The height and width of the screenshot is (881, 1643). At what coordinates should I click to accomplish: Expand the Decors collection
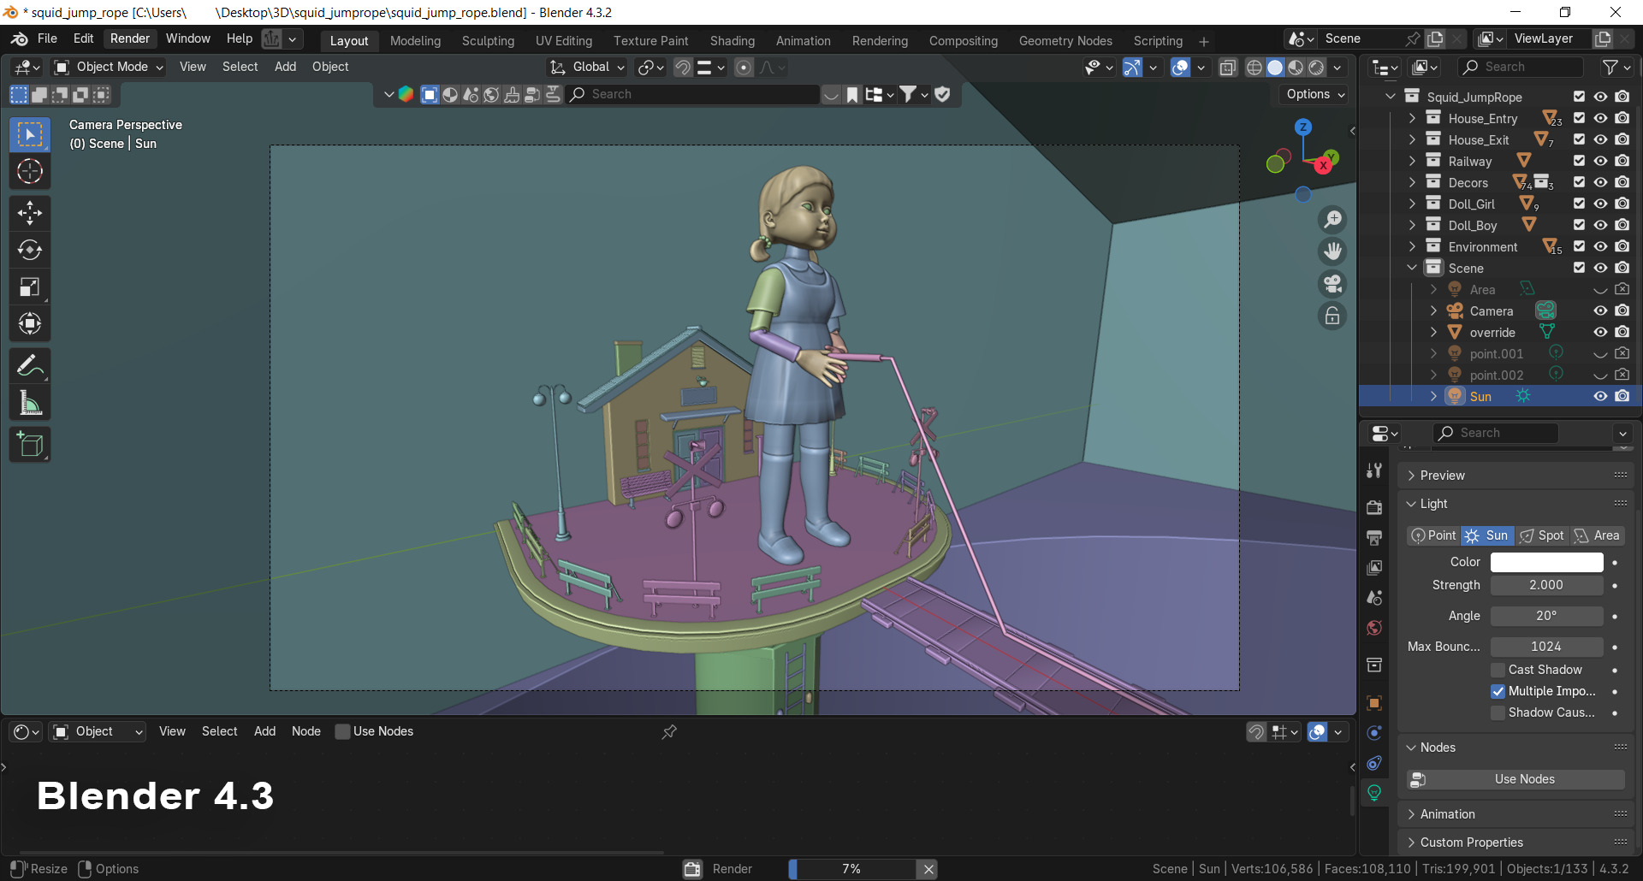click(1412, 183)
